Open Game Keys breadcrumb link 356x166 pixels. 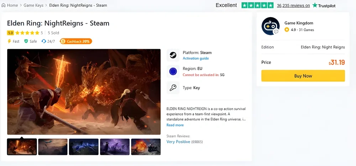tap(34, 5)
